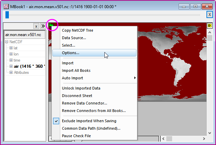Expand the lon tree node
216x145 pixels.
[11, 54]
